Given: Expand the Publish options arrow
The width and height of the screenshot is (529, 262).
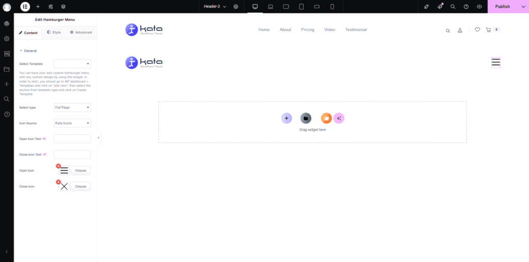Looking at the screenshot, I should click(x=523, y=6).
